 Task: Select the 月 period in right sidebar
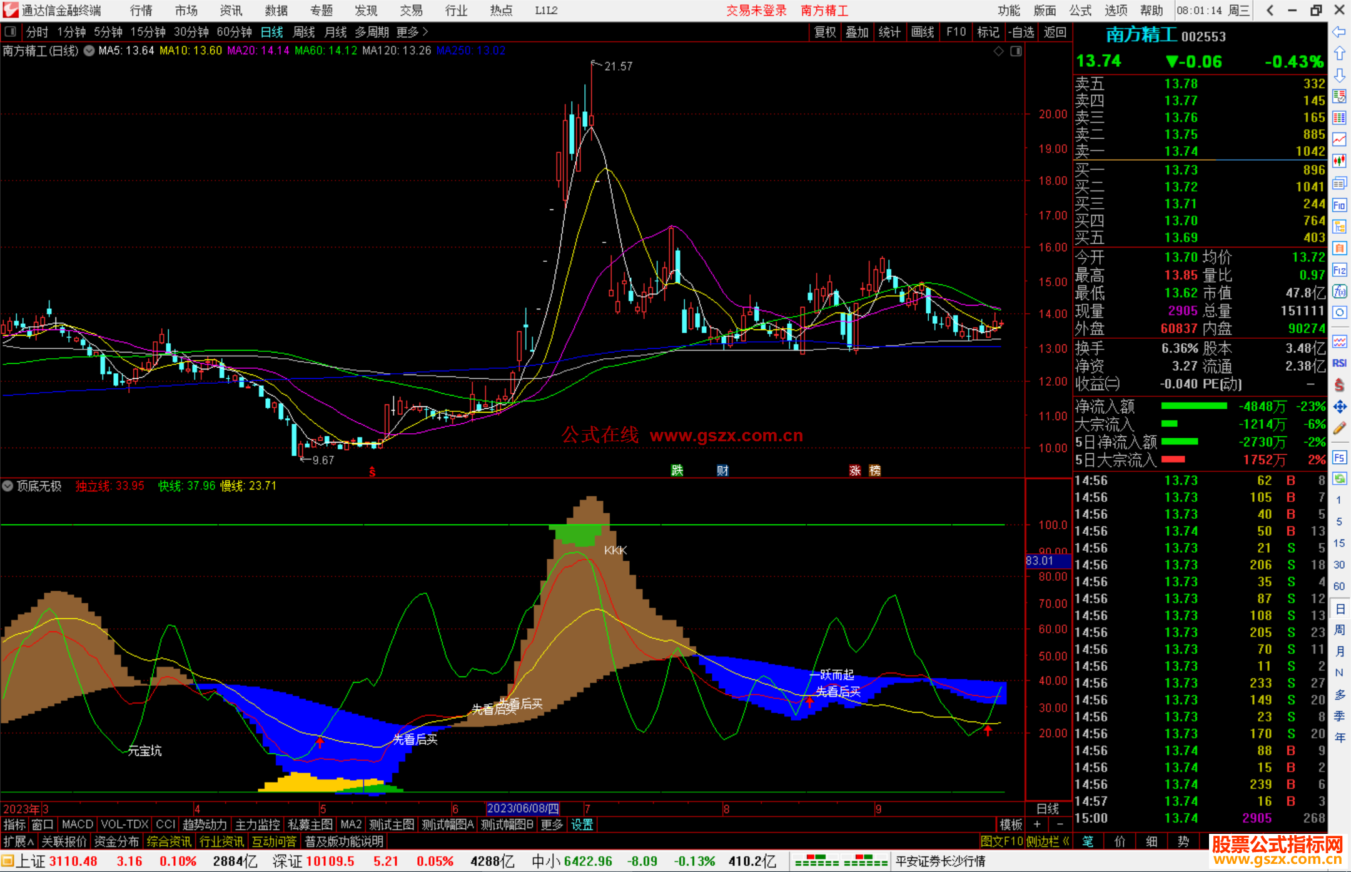click(1339, 651)
